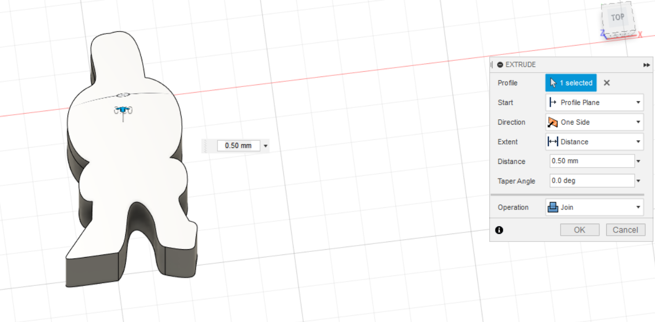The height and width of the screenshot is (322, 655).
Task: Open the Operation Join dropdown
Action: click(595, 207)
